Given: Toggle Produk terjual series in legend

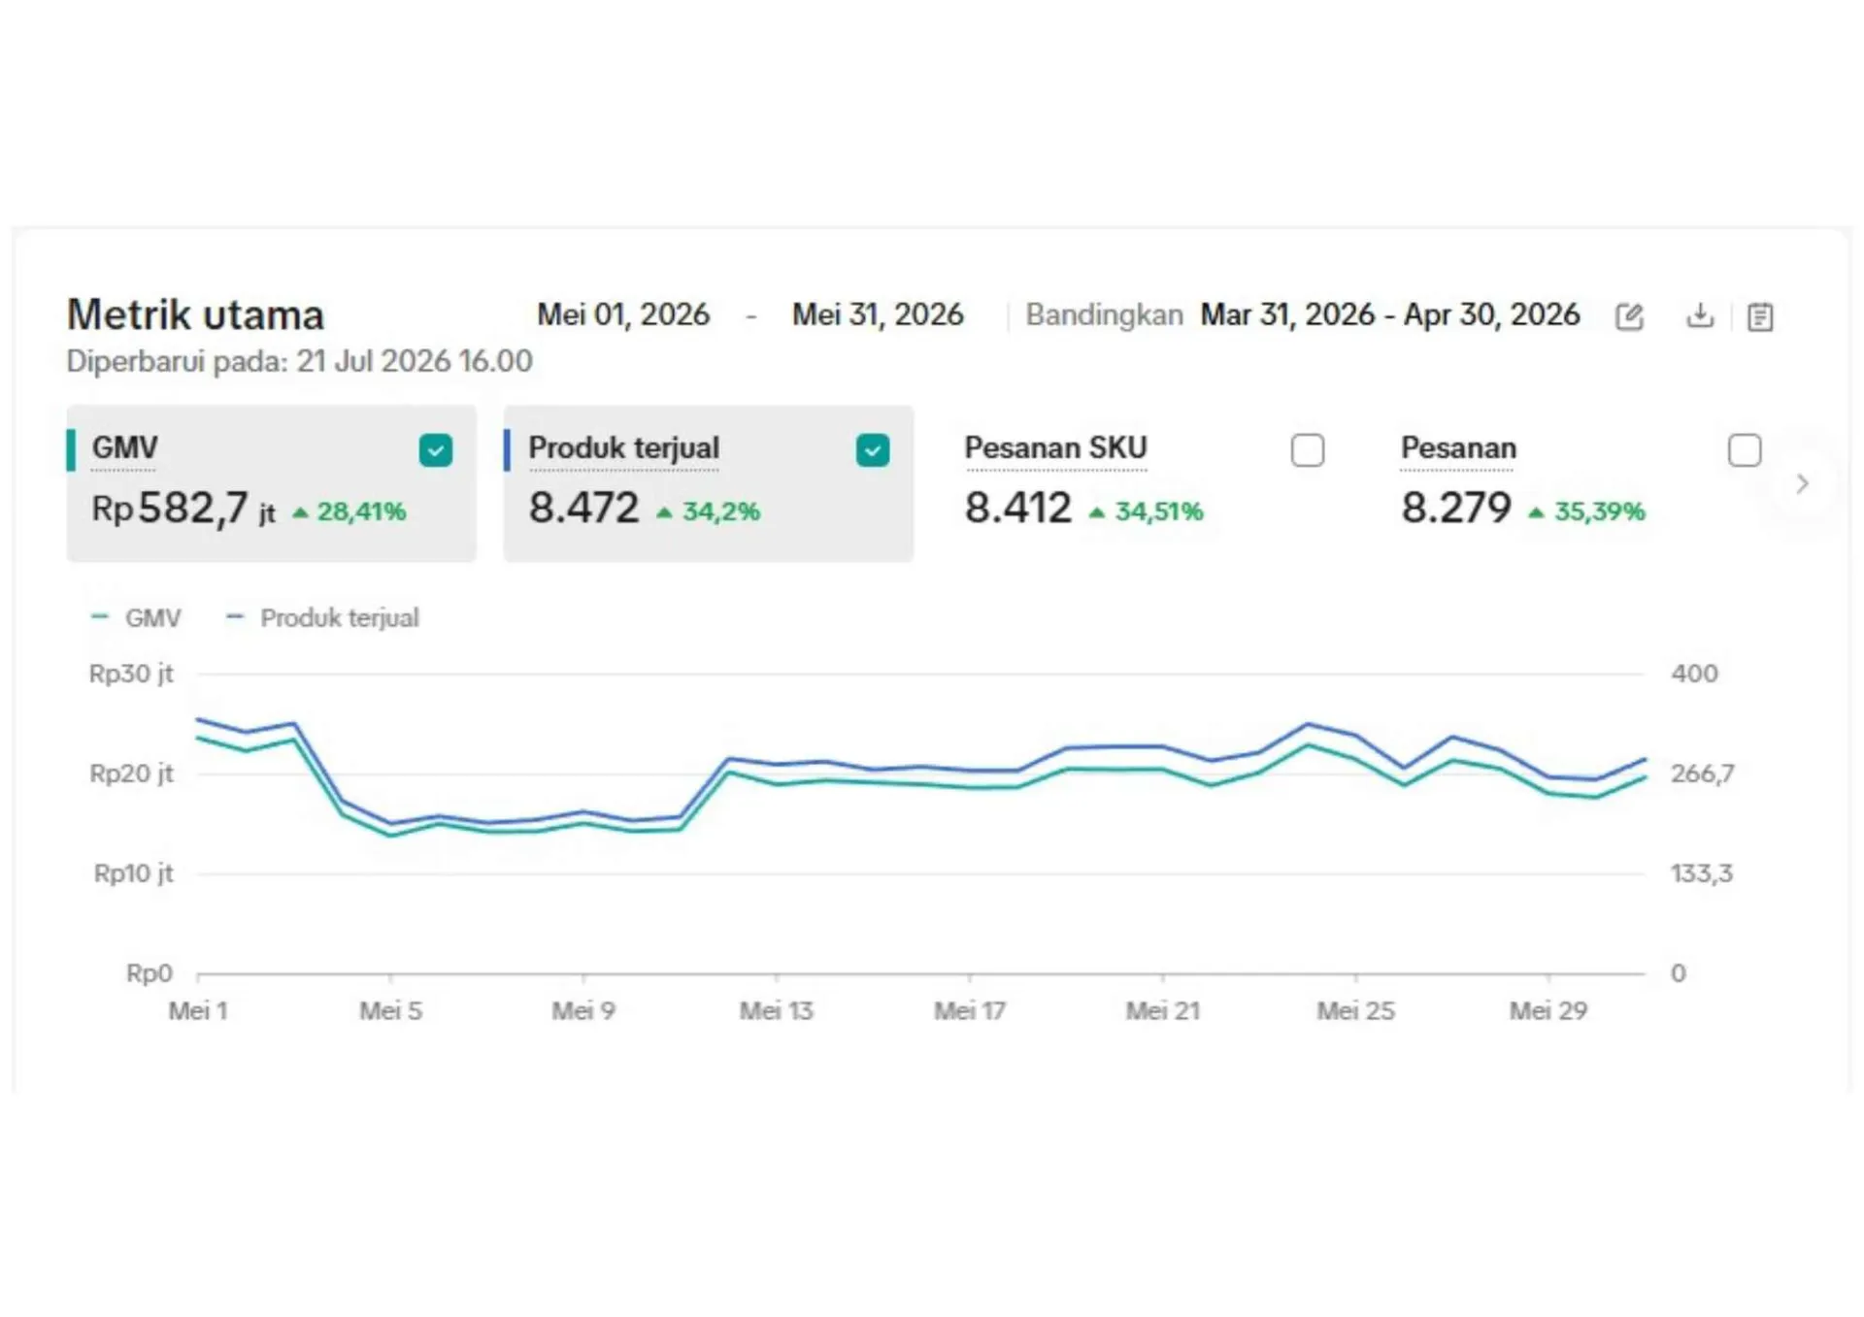Looking at the screenshot, I should pyautogui.click(x=322, y=617).
